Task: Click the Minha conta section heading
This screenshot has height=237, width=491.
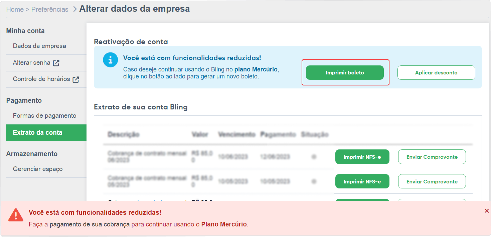Action: coord(25,31)
